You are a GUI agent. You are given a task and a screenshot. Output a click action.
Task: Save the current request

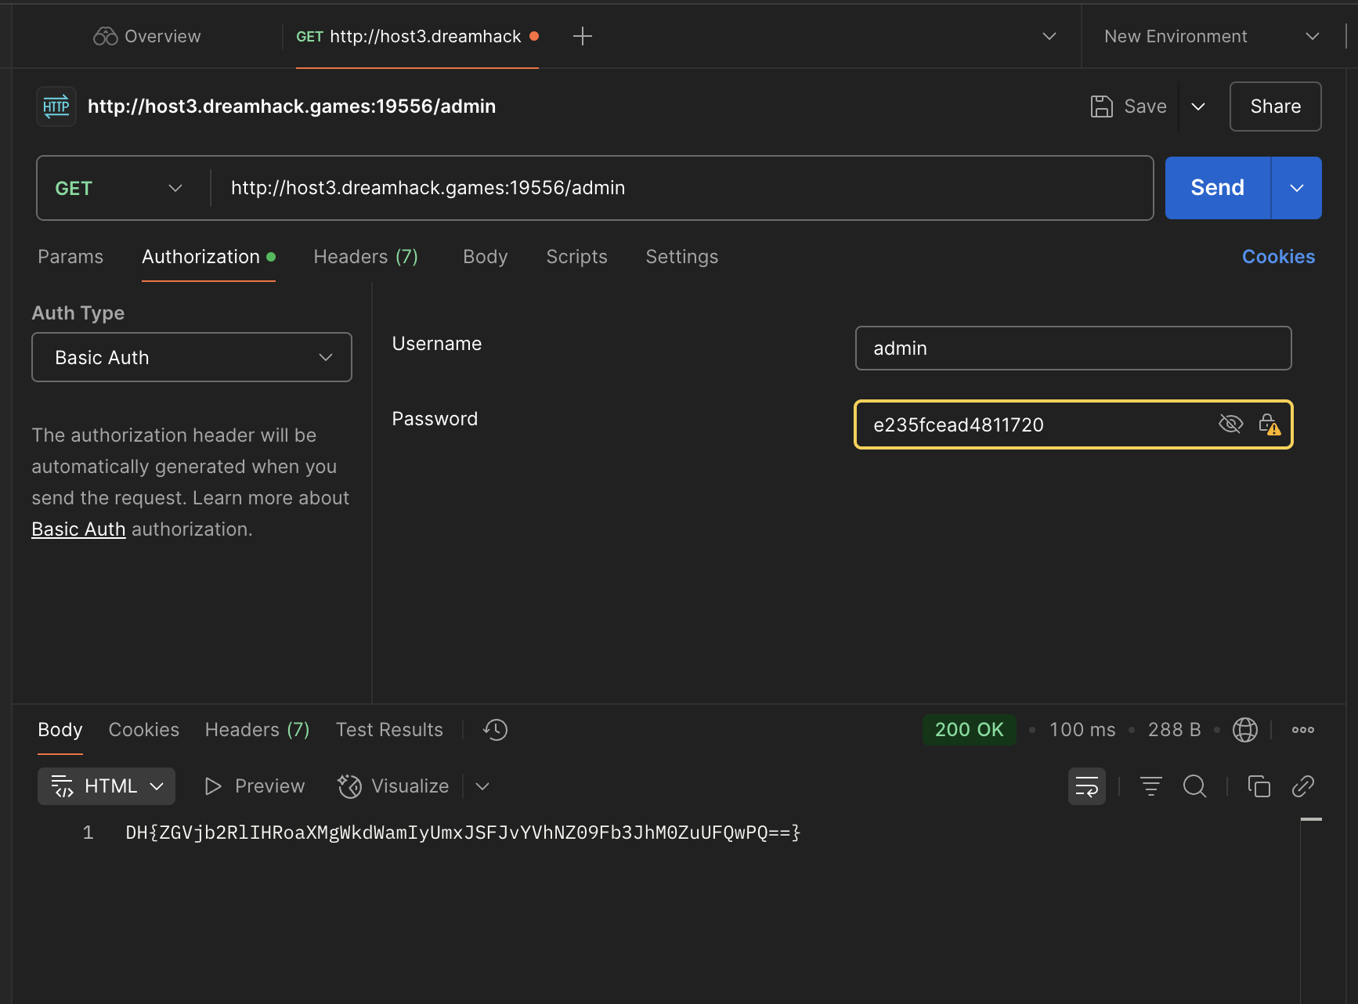(x=1129, y=107)
